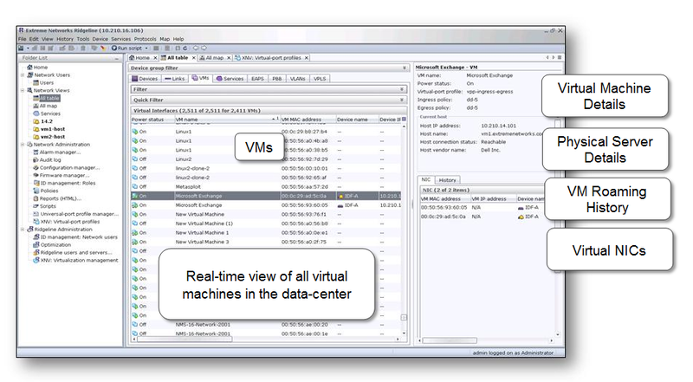Click the VM list vertical scrollbar
Viewport: 693px width, 382px height.
404,230
